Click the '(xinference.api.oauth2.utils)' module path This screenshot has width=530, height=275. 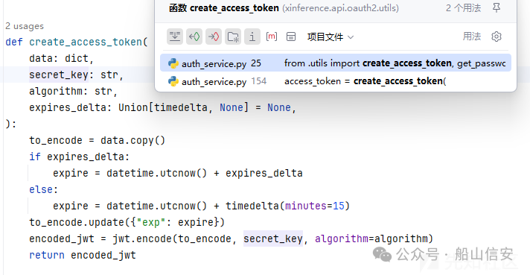pyautogui.click(x=340, y=7)
